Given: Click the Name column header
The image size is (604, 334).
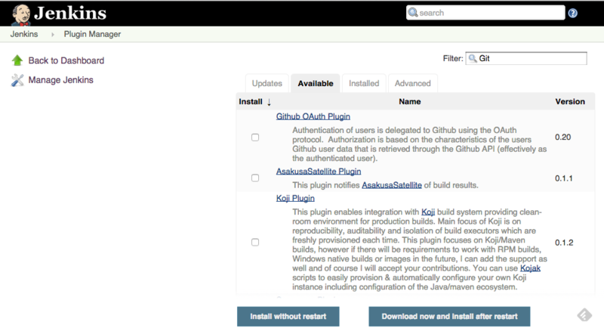Looking at the screenshot, I should pos(410,102).
